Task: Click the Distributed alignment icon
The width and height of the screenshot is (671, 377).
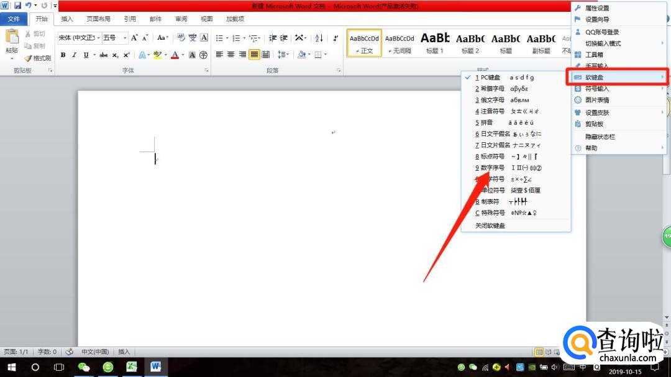Action: (266, 55)
